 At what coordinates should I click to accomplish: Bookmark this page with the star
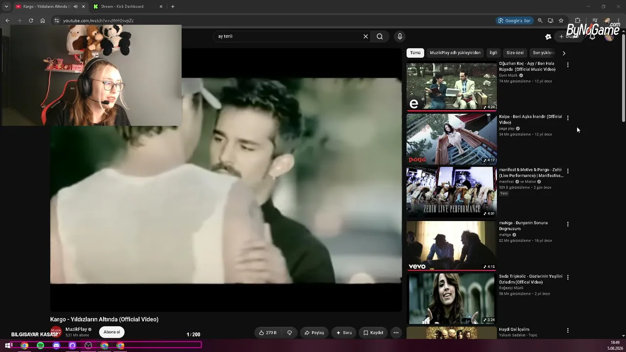[561, 21]
